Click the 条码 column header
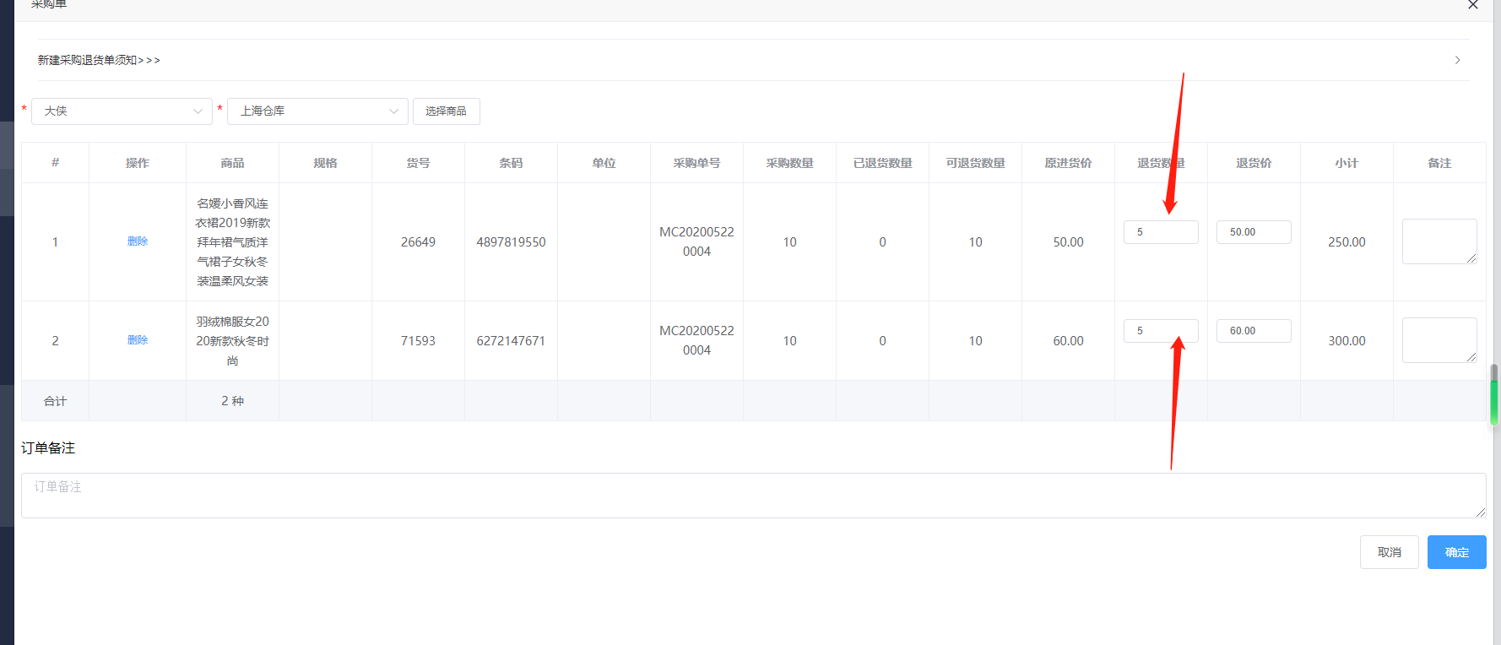 (x=511, y=163)
